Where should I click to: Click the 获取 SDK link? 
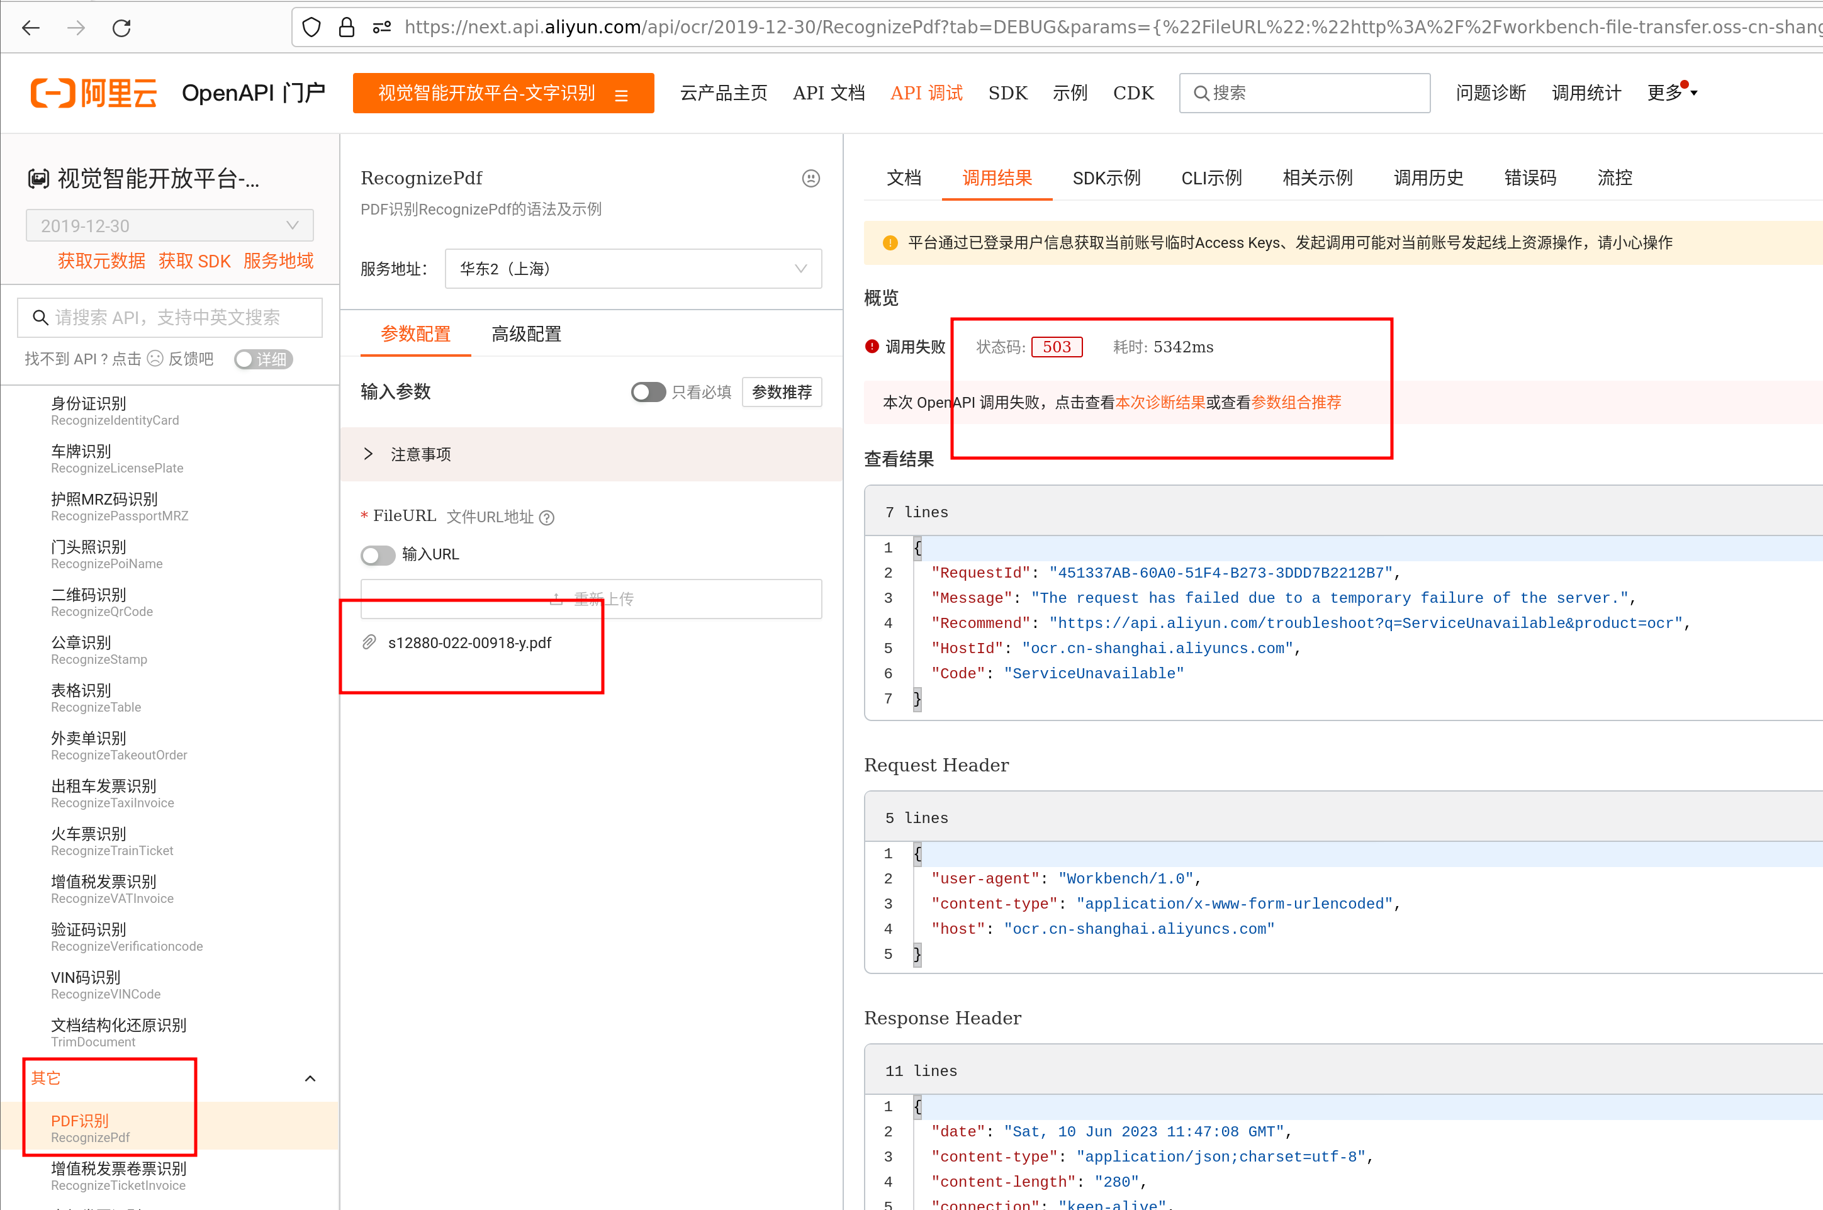pos(194,261)
